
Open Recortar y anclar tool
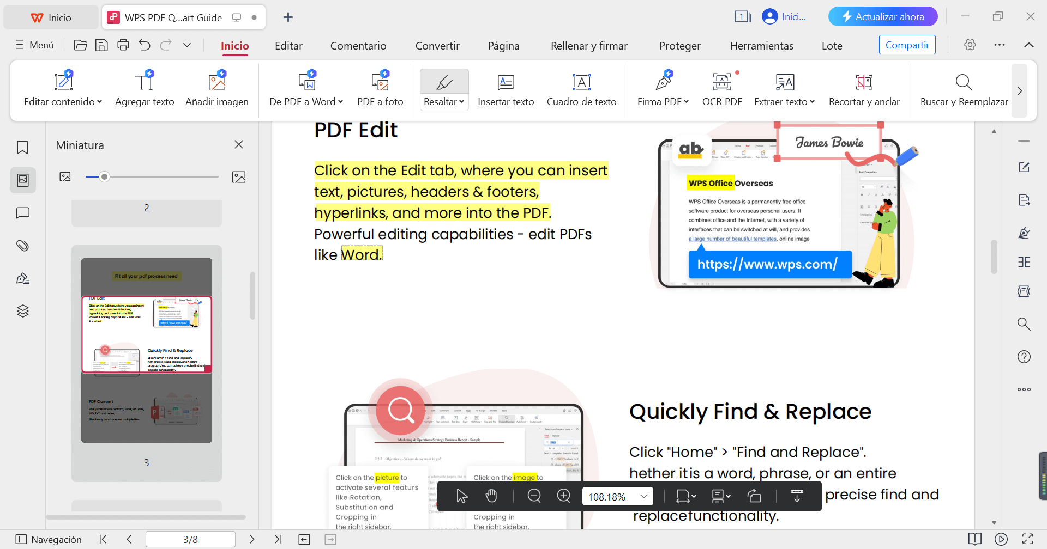pos(864,83)
